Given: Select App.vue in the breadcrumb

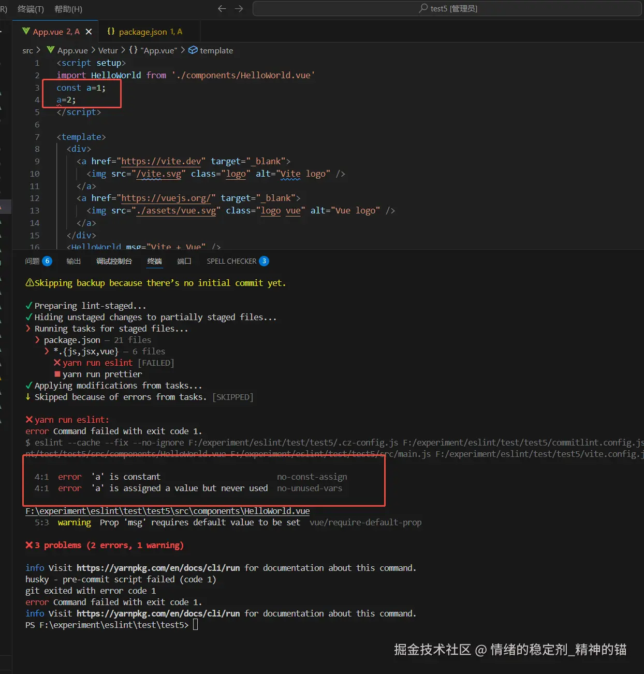Looking at the screenshot, I should (72, 50).
